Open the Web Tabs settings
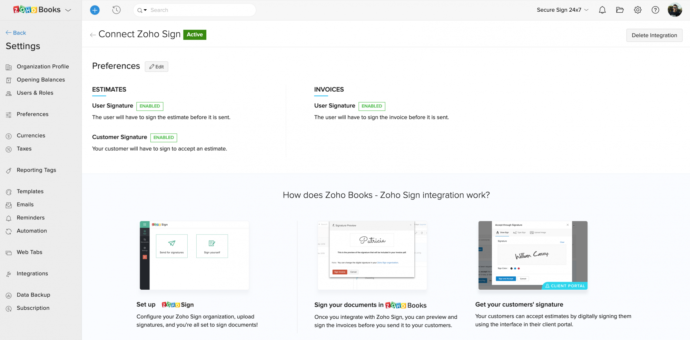The image size is (690, 340). click(29, 252)
